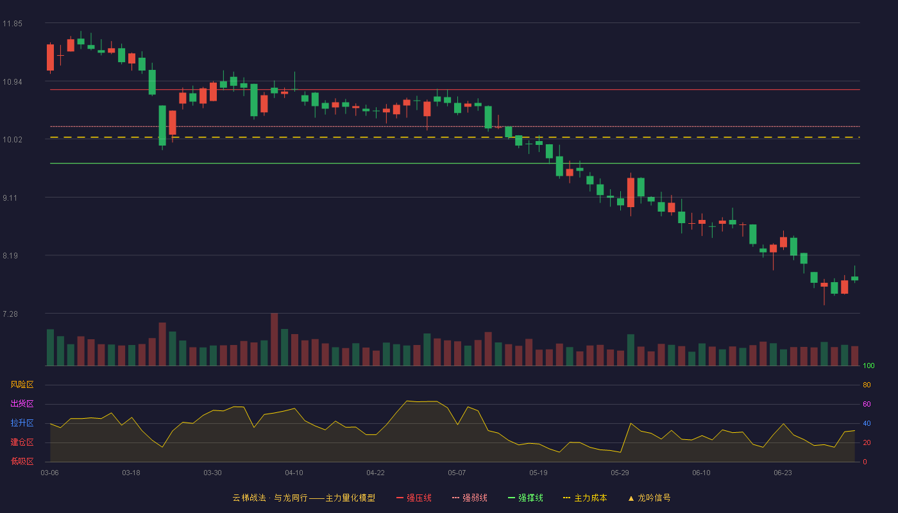Click the 拉升区 zone label

[x=22, y=423]
